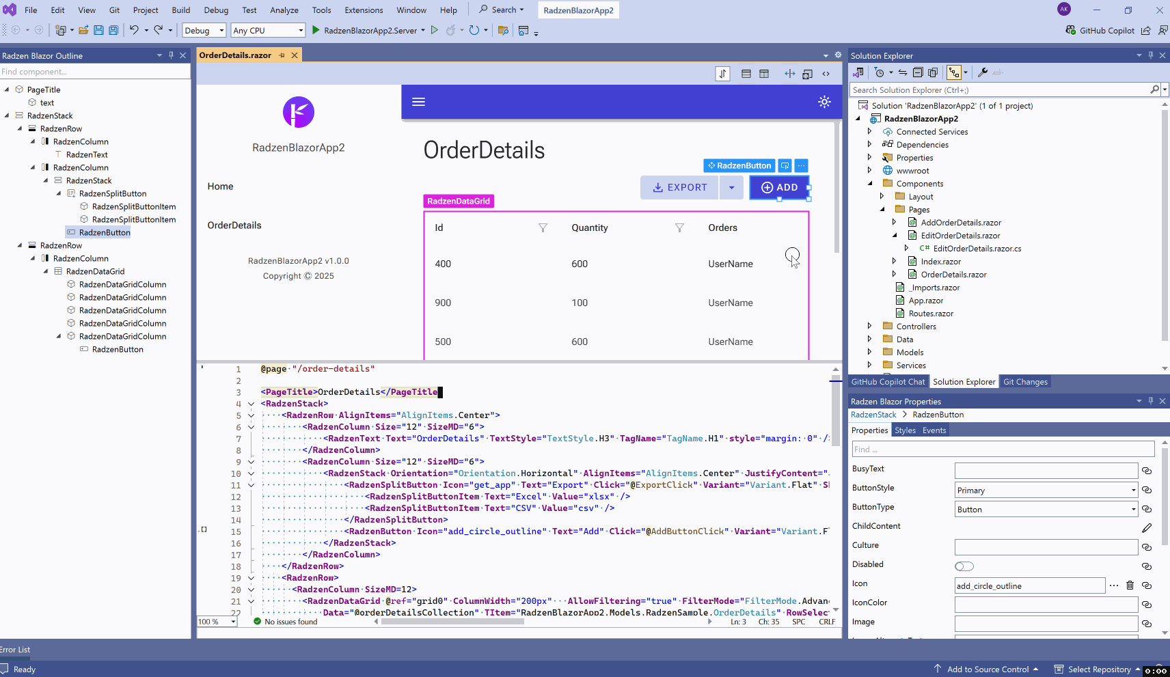Click Collapse All icon in Solution Explorer
The image size is (1170, 677).
point(918,72)
